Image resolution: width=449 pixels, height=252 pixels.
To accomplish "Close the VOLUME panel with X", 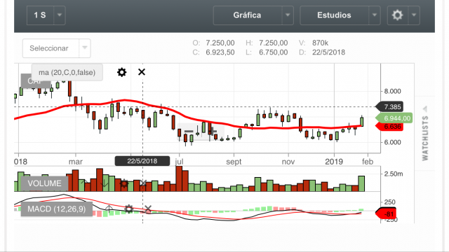I will coord(143,183).
